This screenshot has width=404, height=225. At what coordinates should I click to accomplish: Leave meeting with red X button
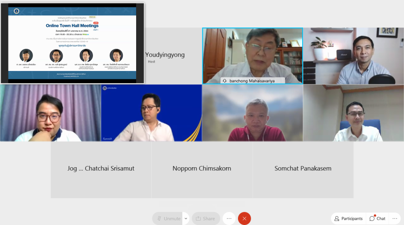pos(244,219)
